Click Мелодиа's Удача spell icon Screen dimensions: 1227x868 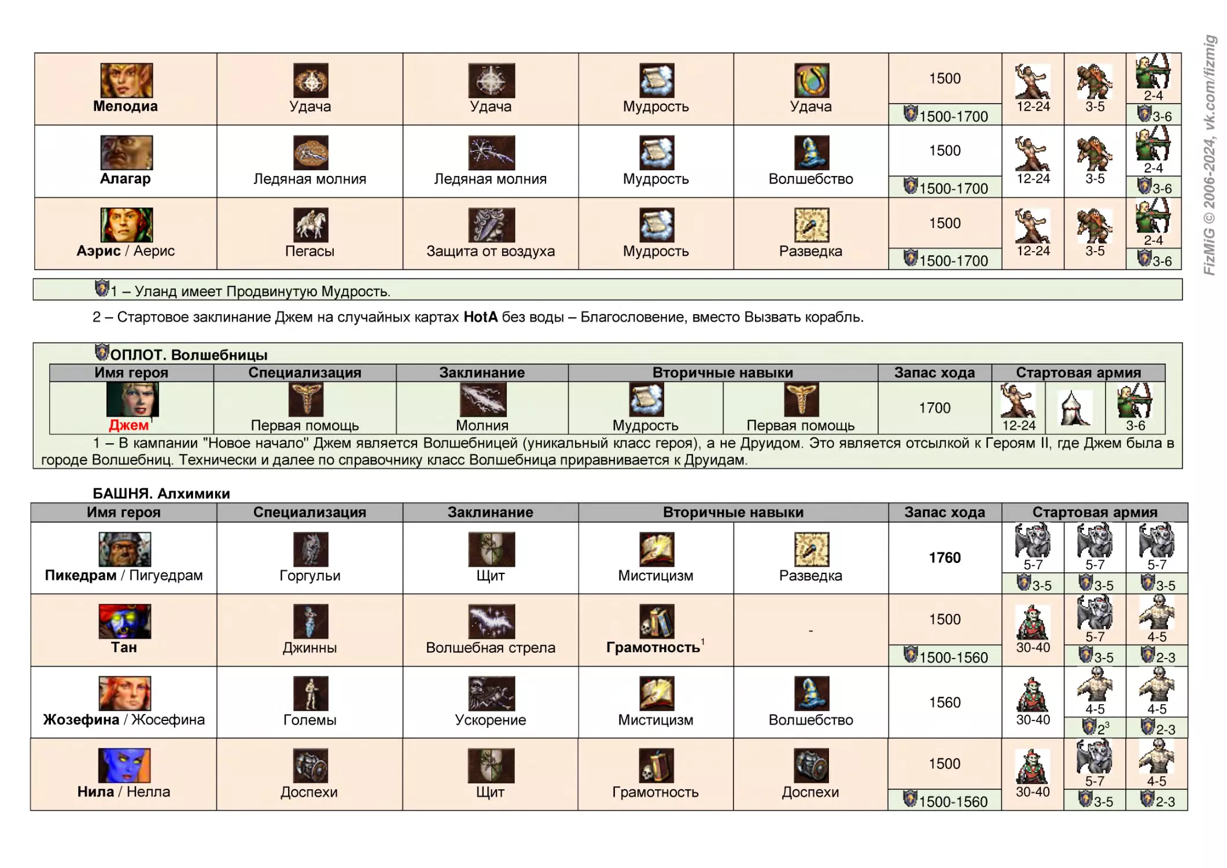492,80
